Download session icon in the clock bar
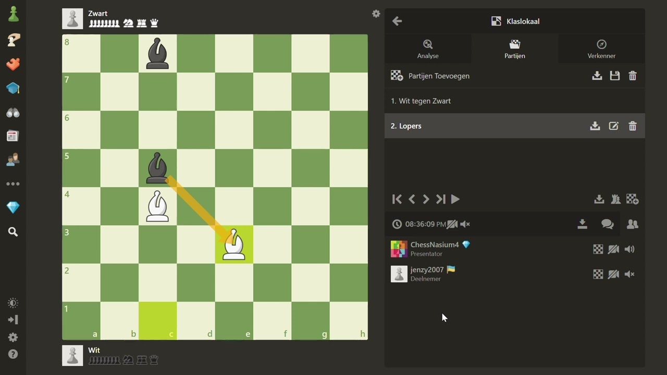Viewport: 667px width, 375px height. [x=583, y=224]
